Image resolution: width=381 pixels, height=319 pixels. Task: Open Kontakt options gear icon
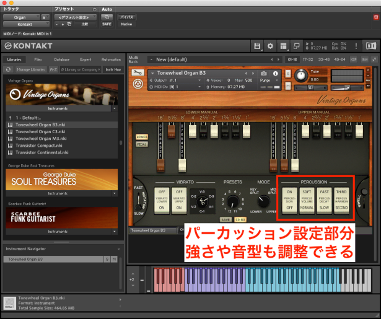pos(270,46)
